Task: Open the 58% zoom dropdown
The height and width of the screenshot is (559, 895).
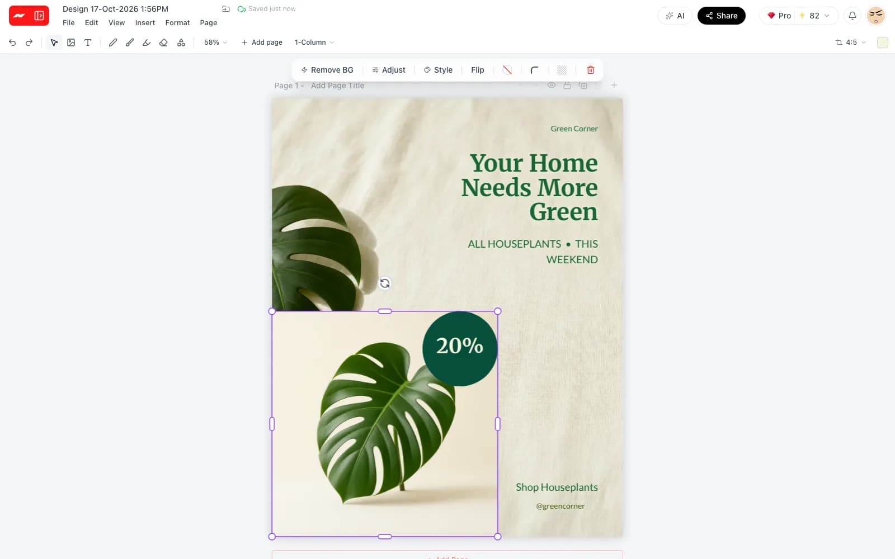Action: click(x=215, y=42)
